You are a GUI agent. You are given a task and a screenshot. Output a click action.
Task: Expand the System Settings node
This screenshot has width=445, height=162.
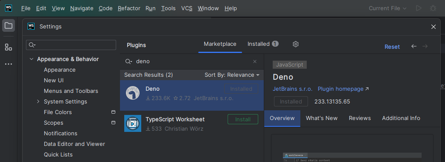[x=38, y=101]
